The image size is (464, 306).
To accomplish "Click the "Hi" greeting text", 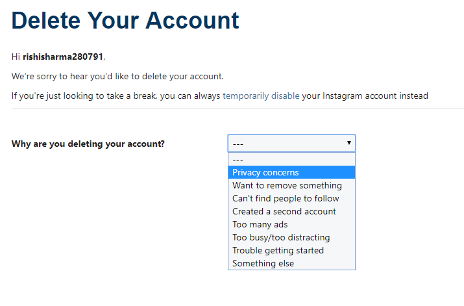I will tap(16, 57).
